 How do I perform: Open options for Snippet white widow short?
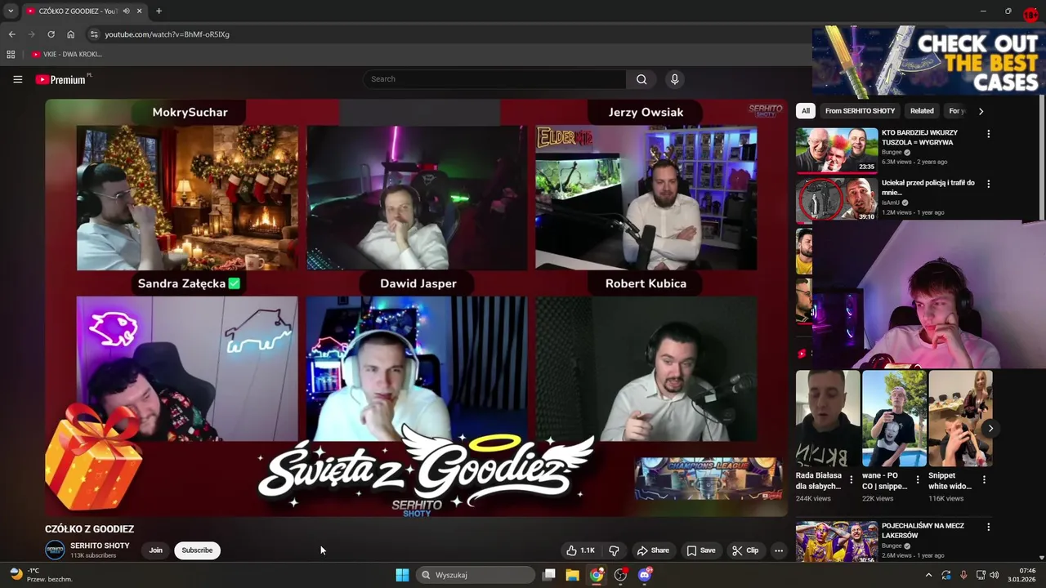click(984, 480)
